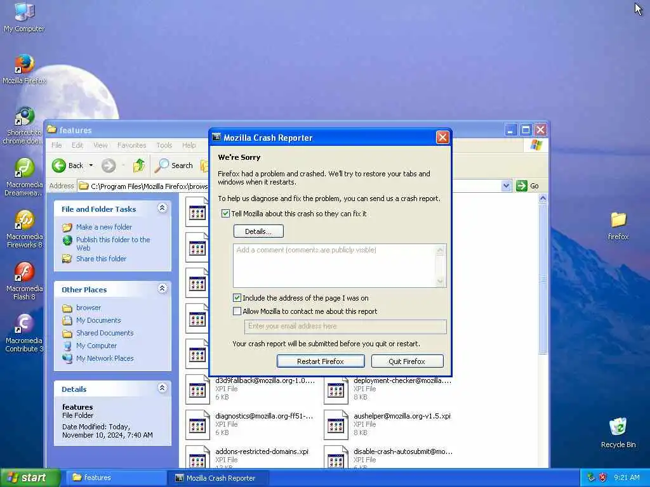Click Shared Documents link
Image resolution: width=650 pixels, height=487 pixels.
coord(105,333)
